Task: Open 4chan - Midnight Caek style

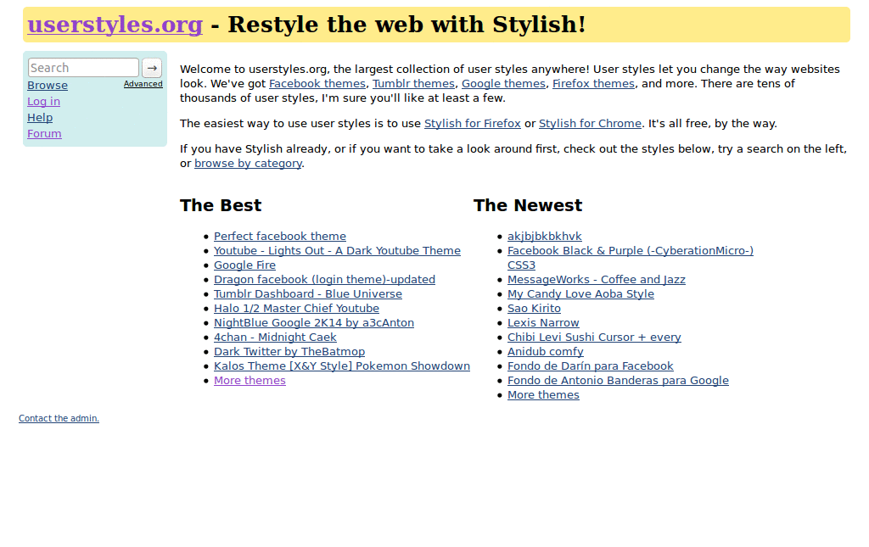Action: pos(275,338)
